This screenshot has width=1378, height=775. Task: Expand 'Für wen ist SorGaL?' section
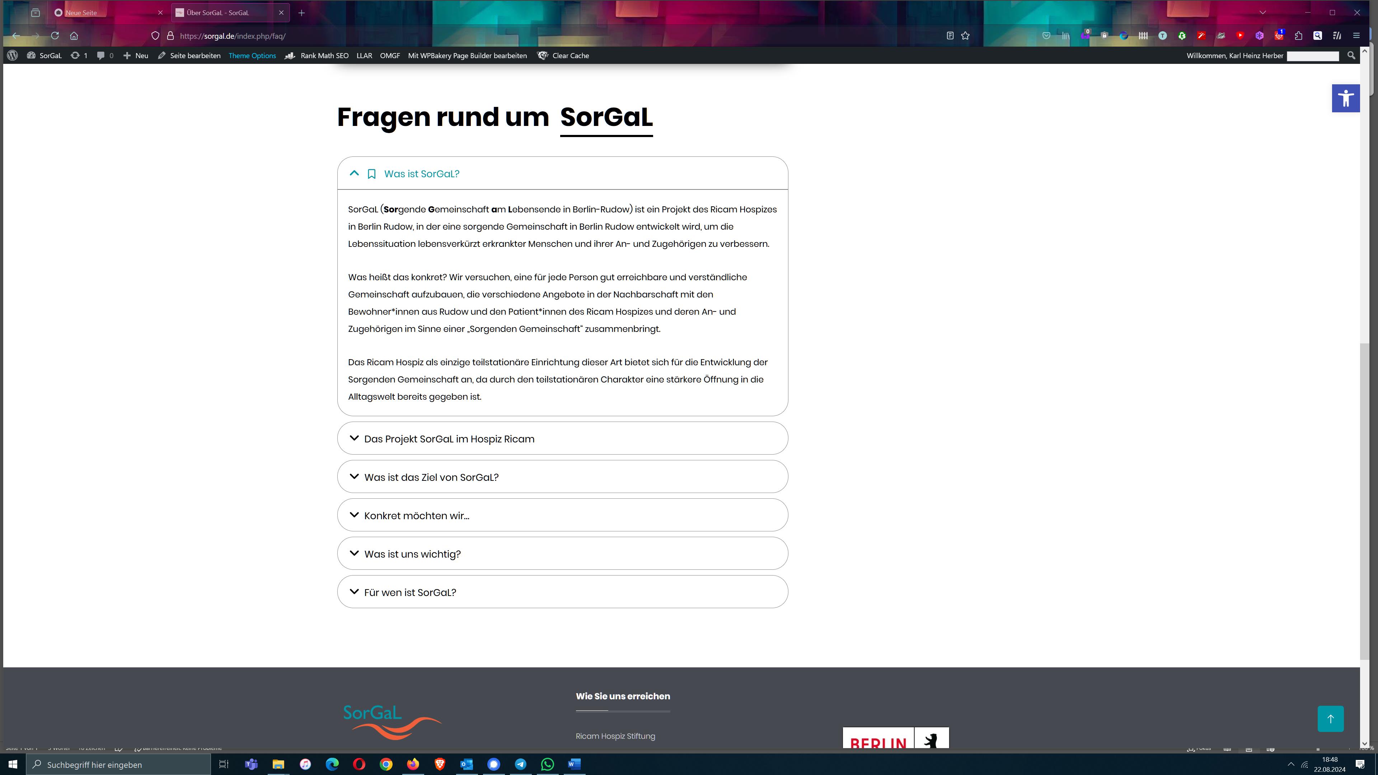(x=410, y=593)
